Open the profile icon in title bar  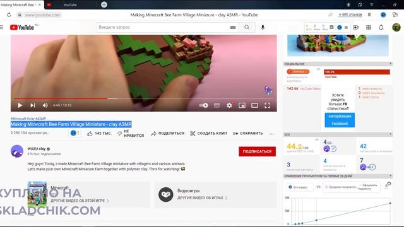tap(348, 4)
